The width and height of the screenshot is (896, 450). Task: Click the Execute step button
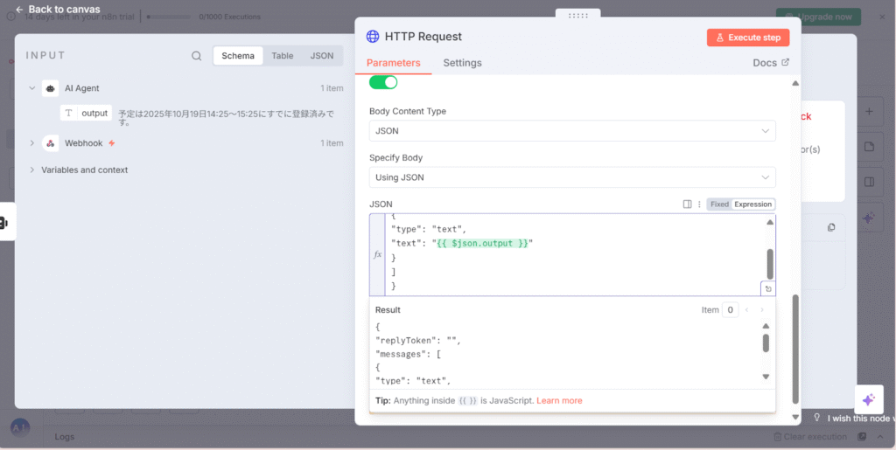click(748, 38)
